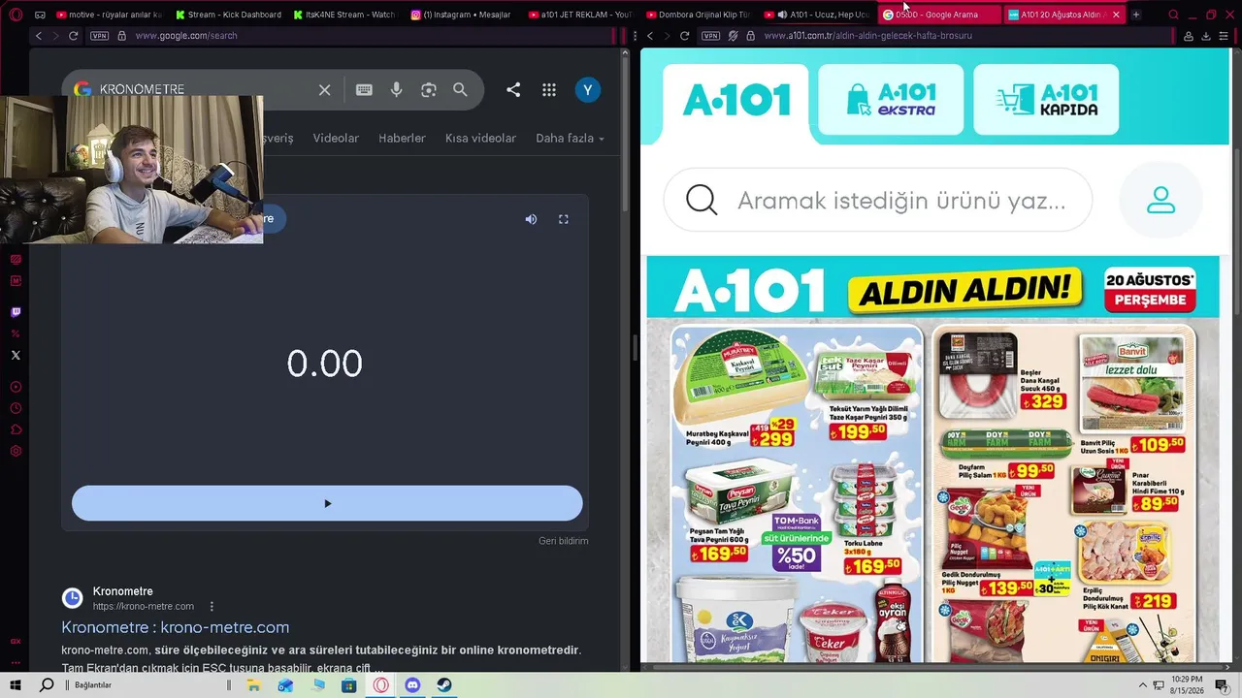Open the taskbar clock and date
The image size is (1242, 698).
point(1187,685)
